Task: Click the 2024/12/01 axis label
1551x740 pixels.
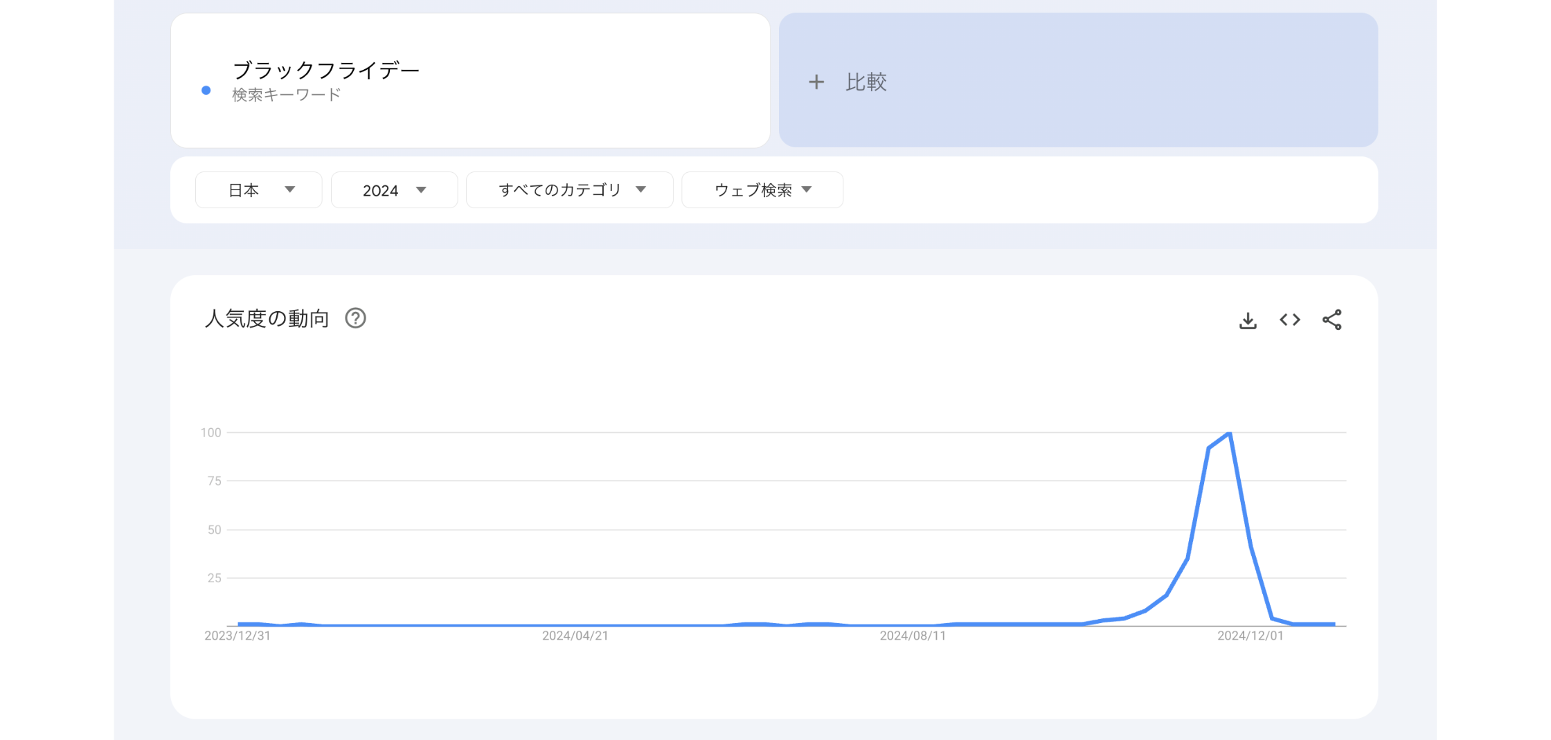Action: [1250, 637]
